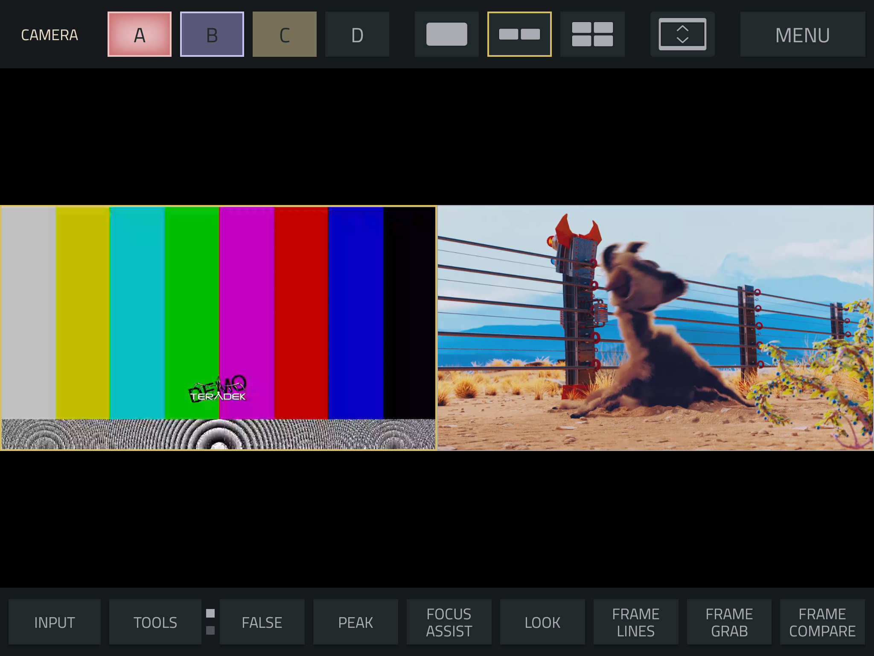
Task: Switch to the first tools page indicator
Action: pyautogui.click(x=210, y=613)
